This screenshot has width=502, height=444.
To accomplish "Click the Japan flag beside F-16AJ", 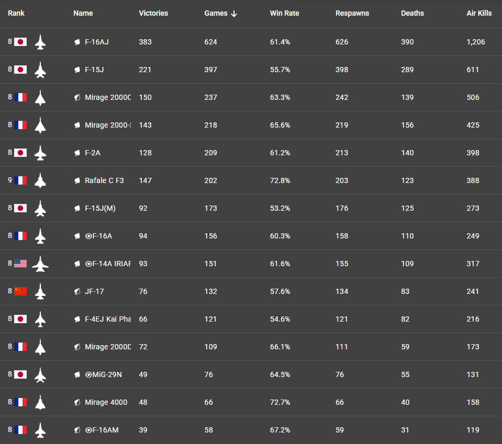I will pos(20,42).
